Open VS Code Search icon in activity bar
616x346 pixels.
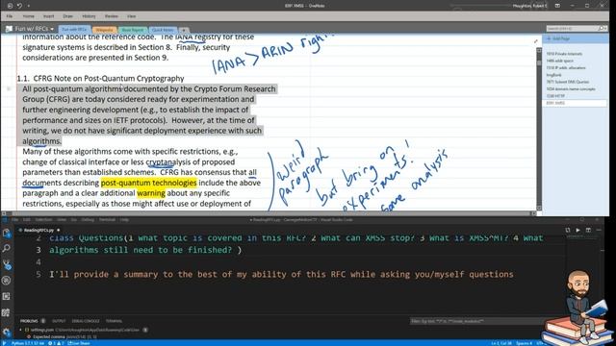pos(7,249)
